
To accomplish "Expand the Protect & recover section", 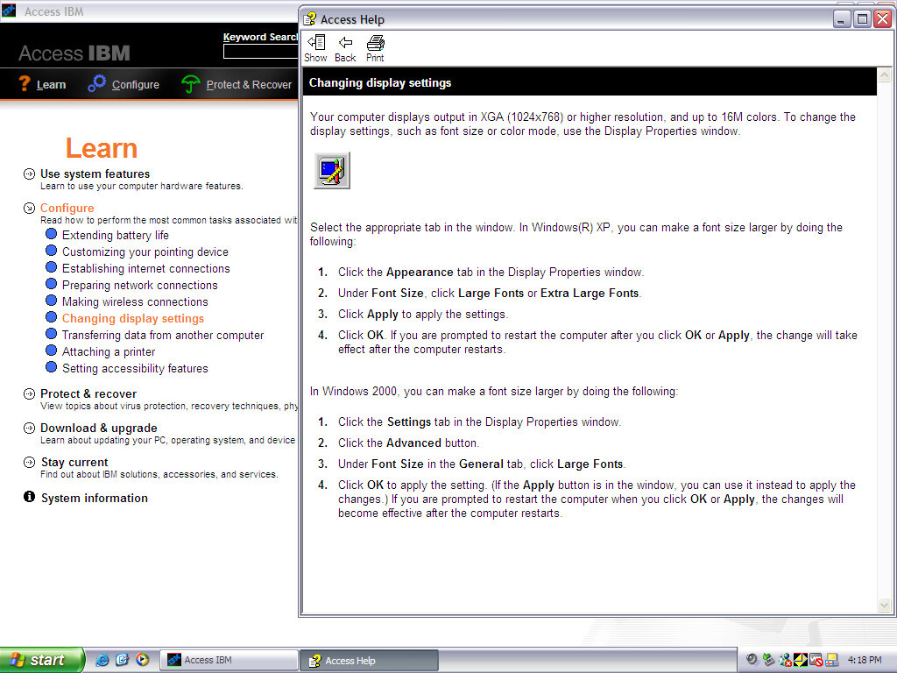I will [x=30, y=393].
